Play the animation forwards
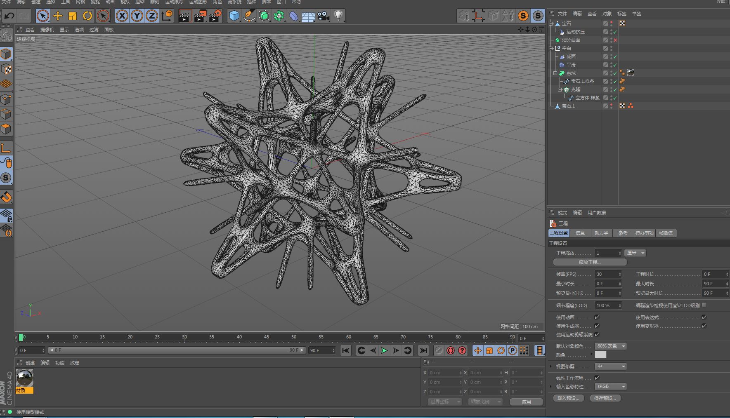 pos(384,350)
